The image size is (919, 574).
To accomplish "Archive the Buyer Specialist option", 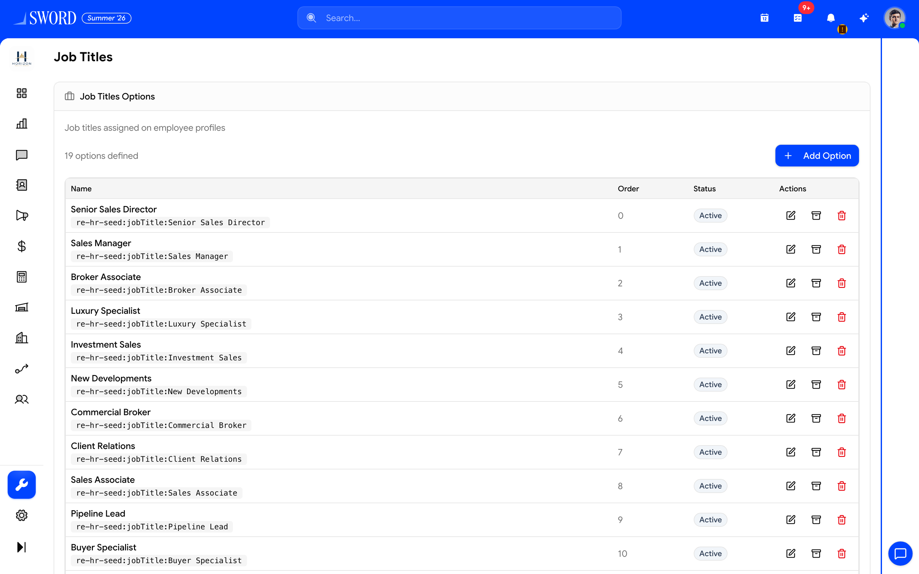I will 816,554.
